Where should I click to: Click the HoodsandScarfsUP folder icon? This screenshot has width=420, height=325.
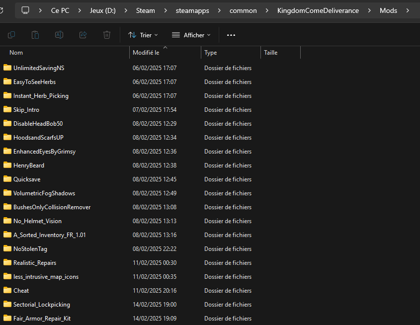(7, 137)
